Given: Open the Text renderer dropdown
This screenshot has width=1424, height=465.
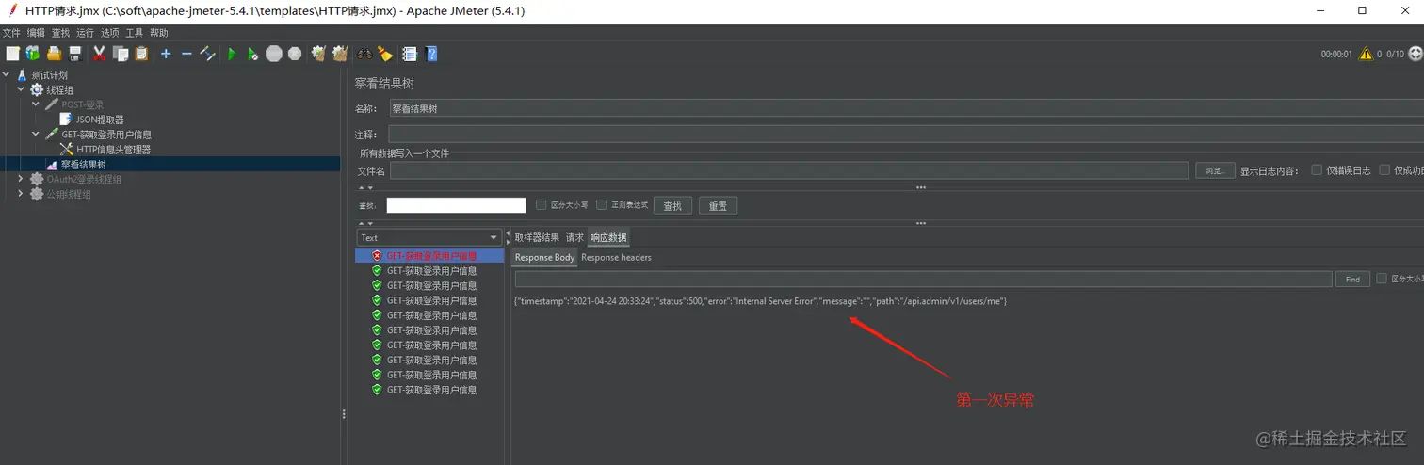Looking at the screenshot, I should pos(429,237).
